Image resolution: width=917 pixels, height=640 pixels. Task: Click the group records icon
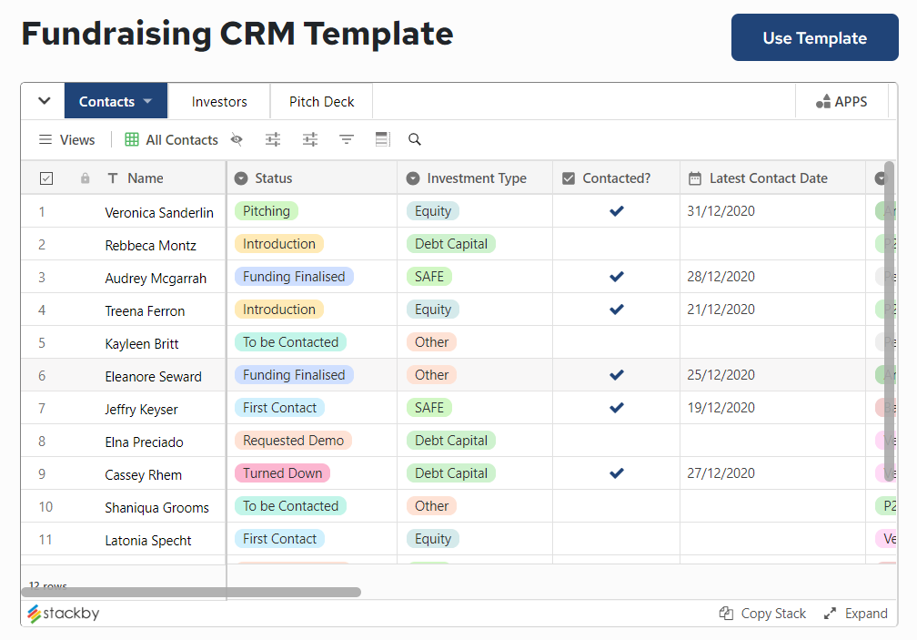tap(309, 139)
